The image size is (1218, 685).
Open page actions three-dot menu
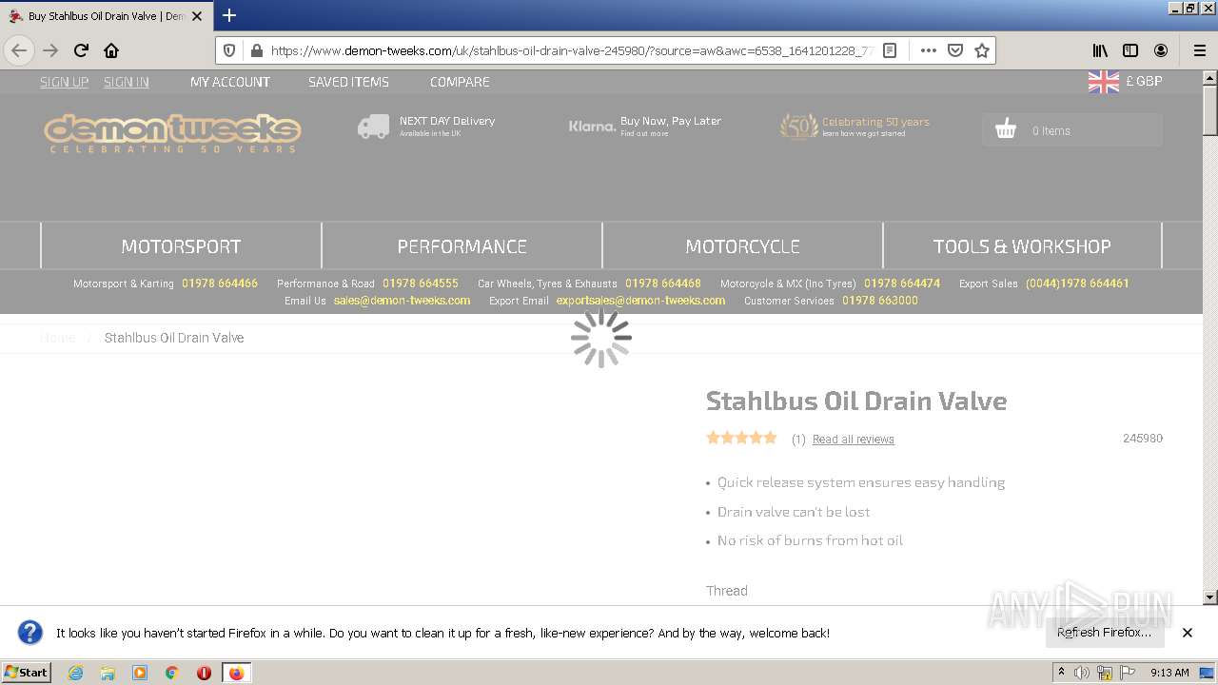[x=929, y=50]
